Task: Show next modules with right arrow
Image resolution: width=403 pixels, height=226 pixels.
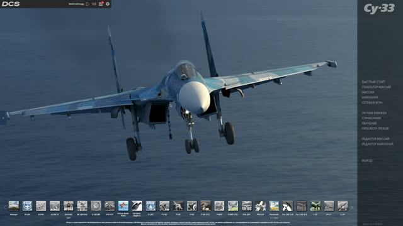Action: coord(351,207)
